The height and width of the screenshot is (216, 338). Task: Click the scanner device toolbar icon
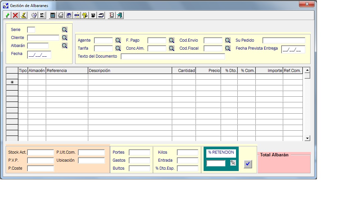(101, 15)
